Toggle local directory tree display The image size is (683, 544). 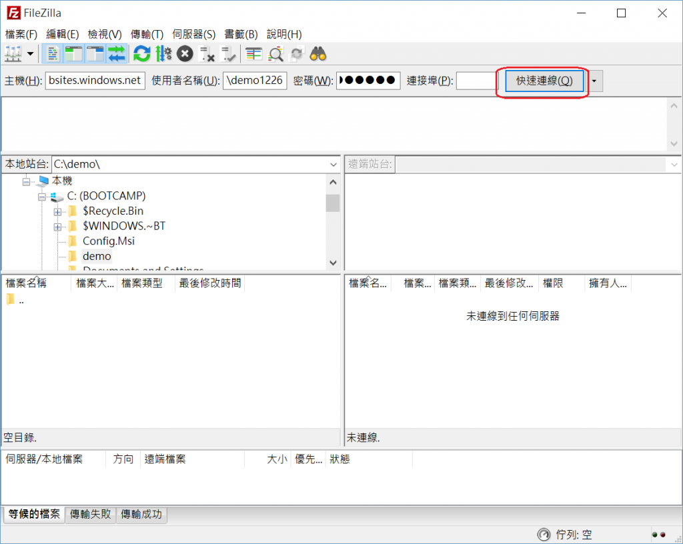tap(73, 54)
